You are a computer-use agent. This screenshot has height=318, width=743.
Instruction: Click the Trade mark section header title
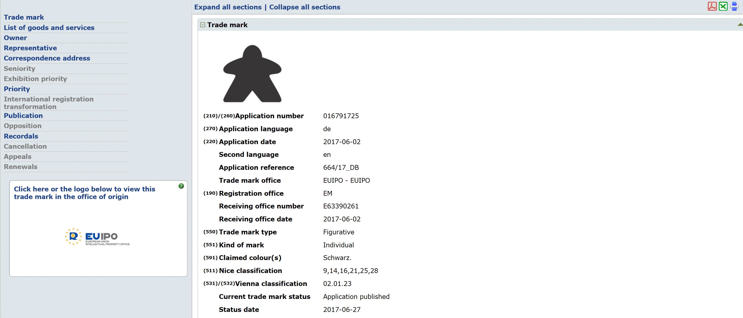(227, 25)
